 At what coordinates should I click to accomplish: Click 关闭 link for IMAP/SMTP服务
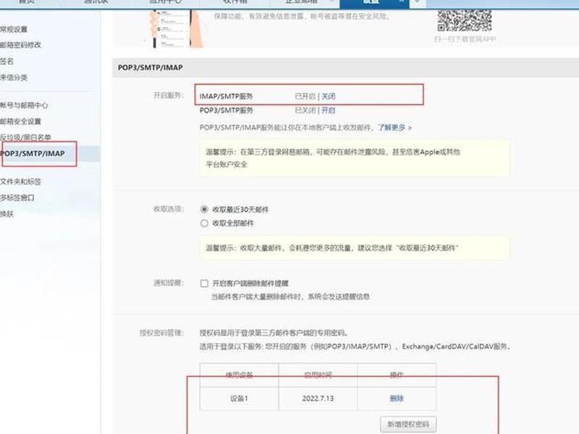point(329,96)
